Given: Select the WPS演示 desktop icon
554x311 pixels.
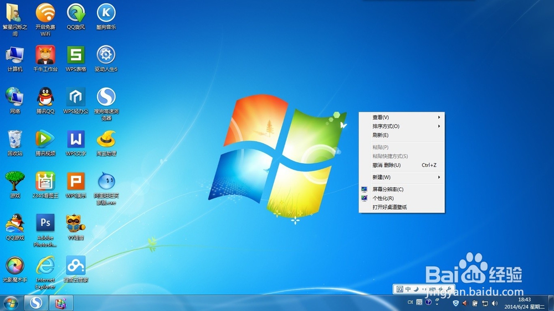Looking at the screenshot, I should 76,181.
